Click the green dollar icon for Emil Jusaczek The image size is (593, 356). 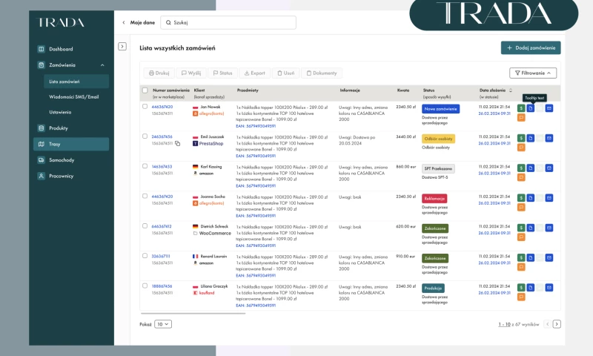(521, 138)
